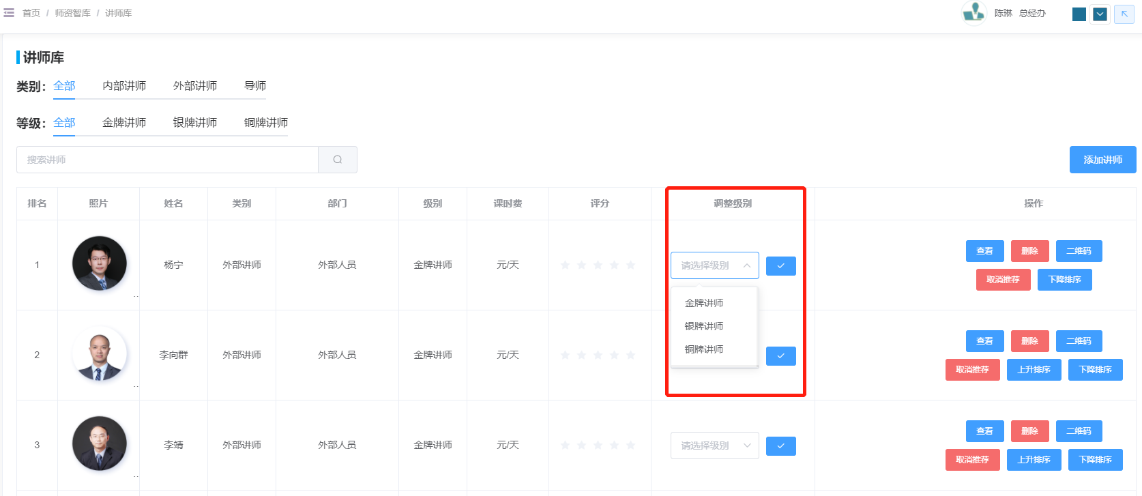
Task: Open the level dropdown for 李靖
Action: coord(714,446)
